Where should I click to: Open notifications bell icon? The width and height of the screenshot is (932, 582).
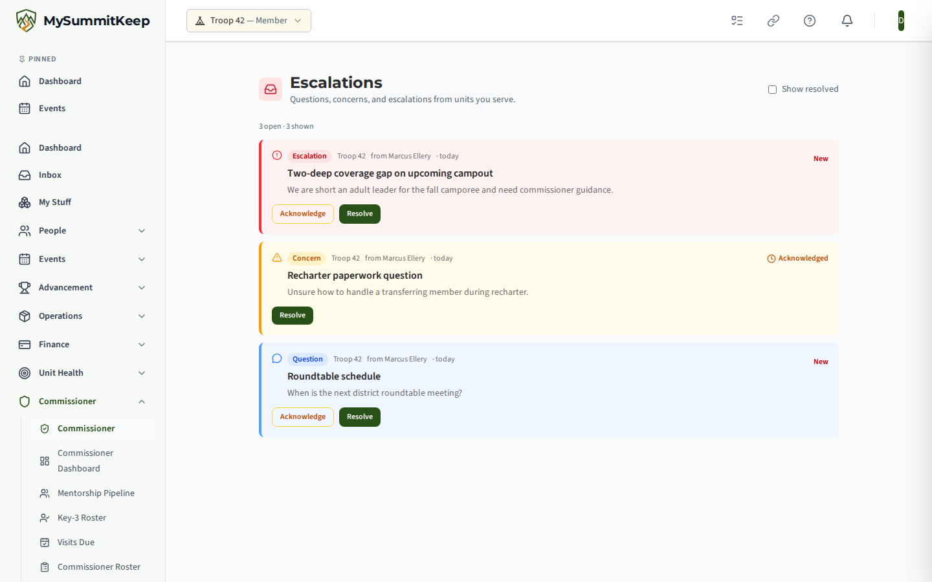tap(847, 21)
